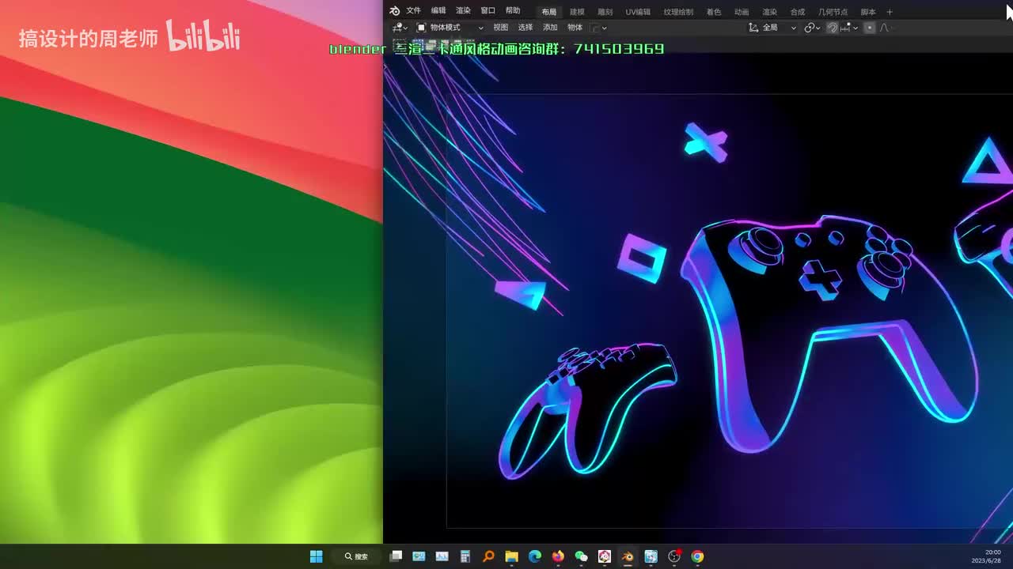Switch to Blender in the taskbar
Image resolution: width=1013 pixels, height=569 pixels.
[x=628, y=556]
